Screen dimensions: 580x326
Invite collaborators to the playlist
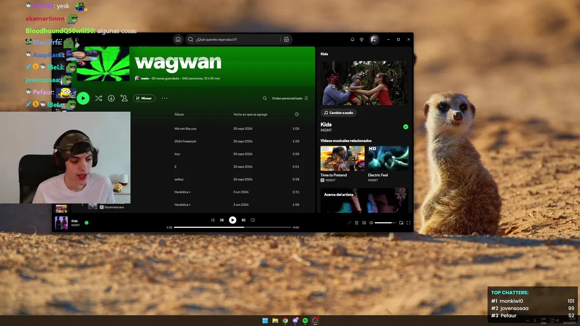pyautogui.click(x=124, y=98)
